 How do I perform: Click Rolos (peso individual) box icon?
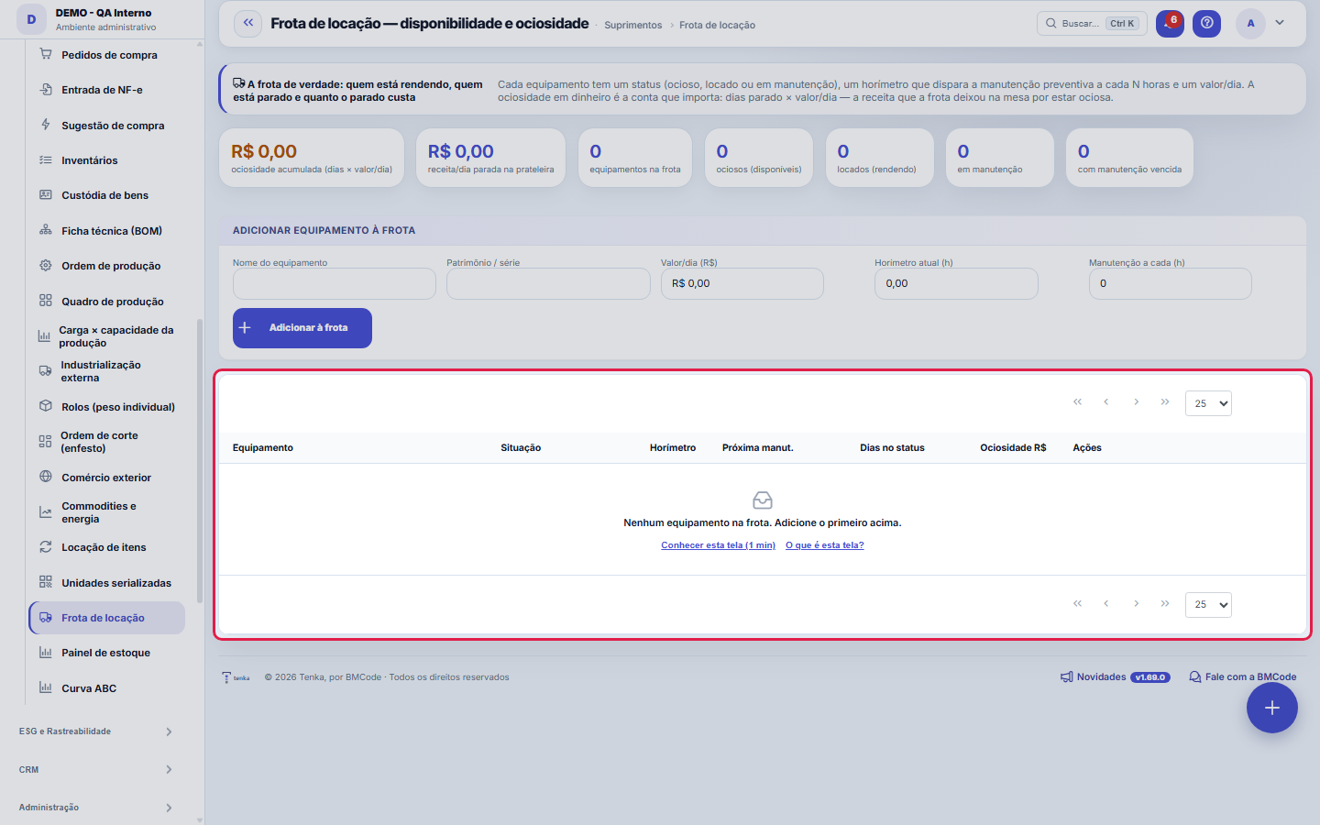coord(46,406)
